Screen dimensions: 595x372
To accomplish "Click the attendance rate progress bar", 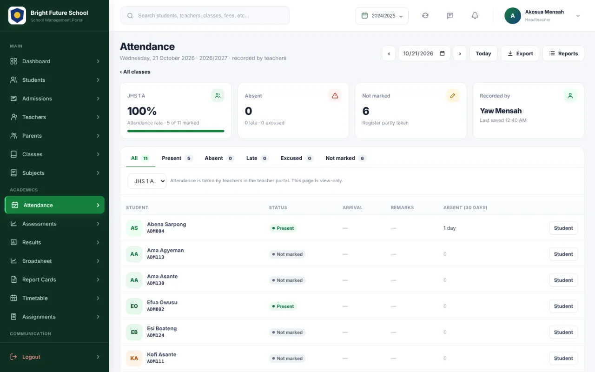I will 176,131.
